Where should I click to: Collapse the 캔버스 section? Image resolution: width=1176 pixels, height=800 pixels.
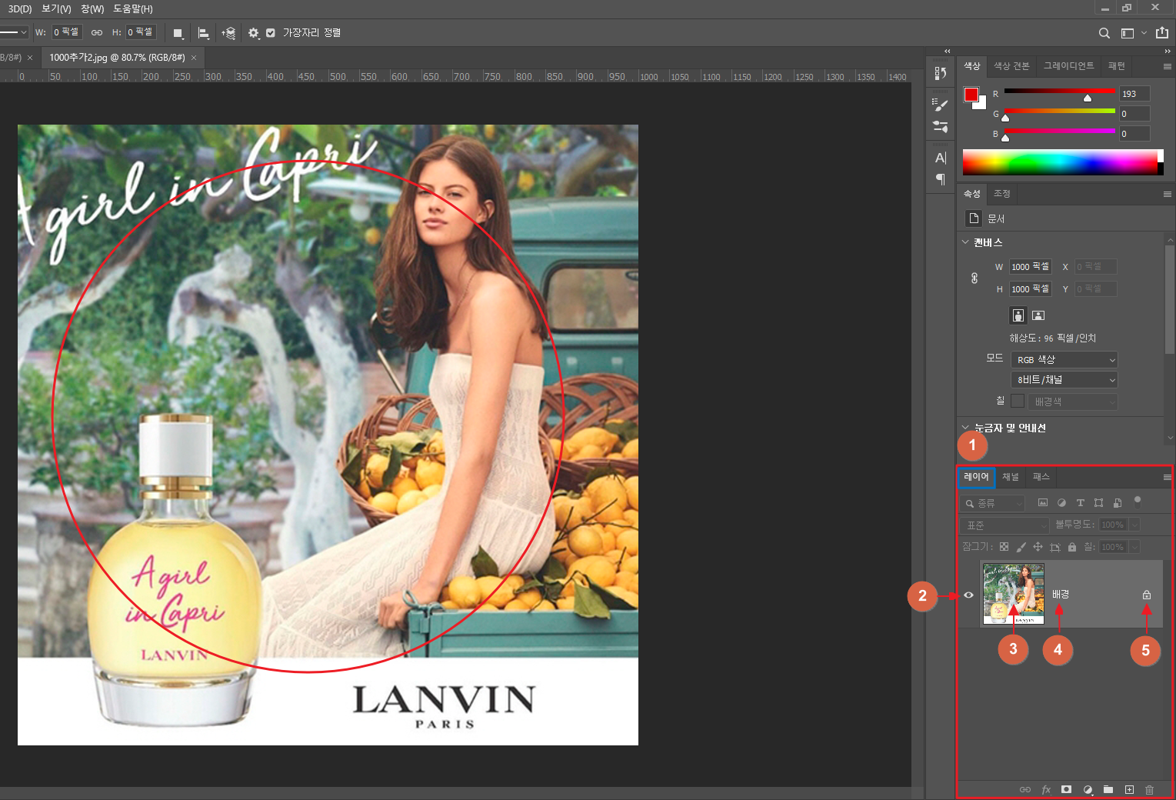(x=965, y=242)
